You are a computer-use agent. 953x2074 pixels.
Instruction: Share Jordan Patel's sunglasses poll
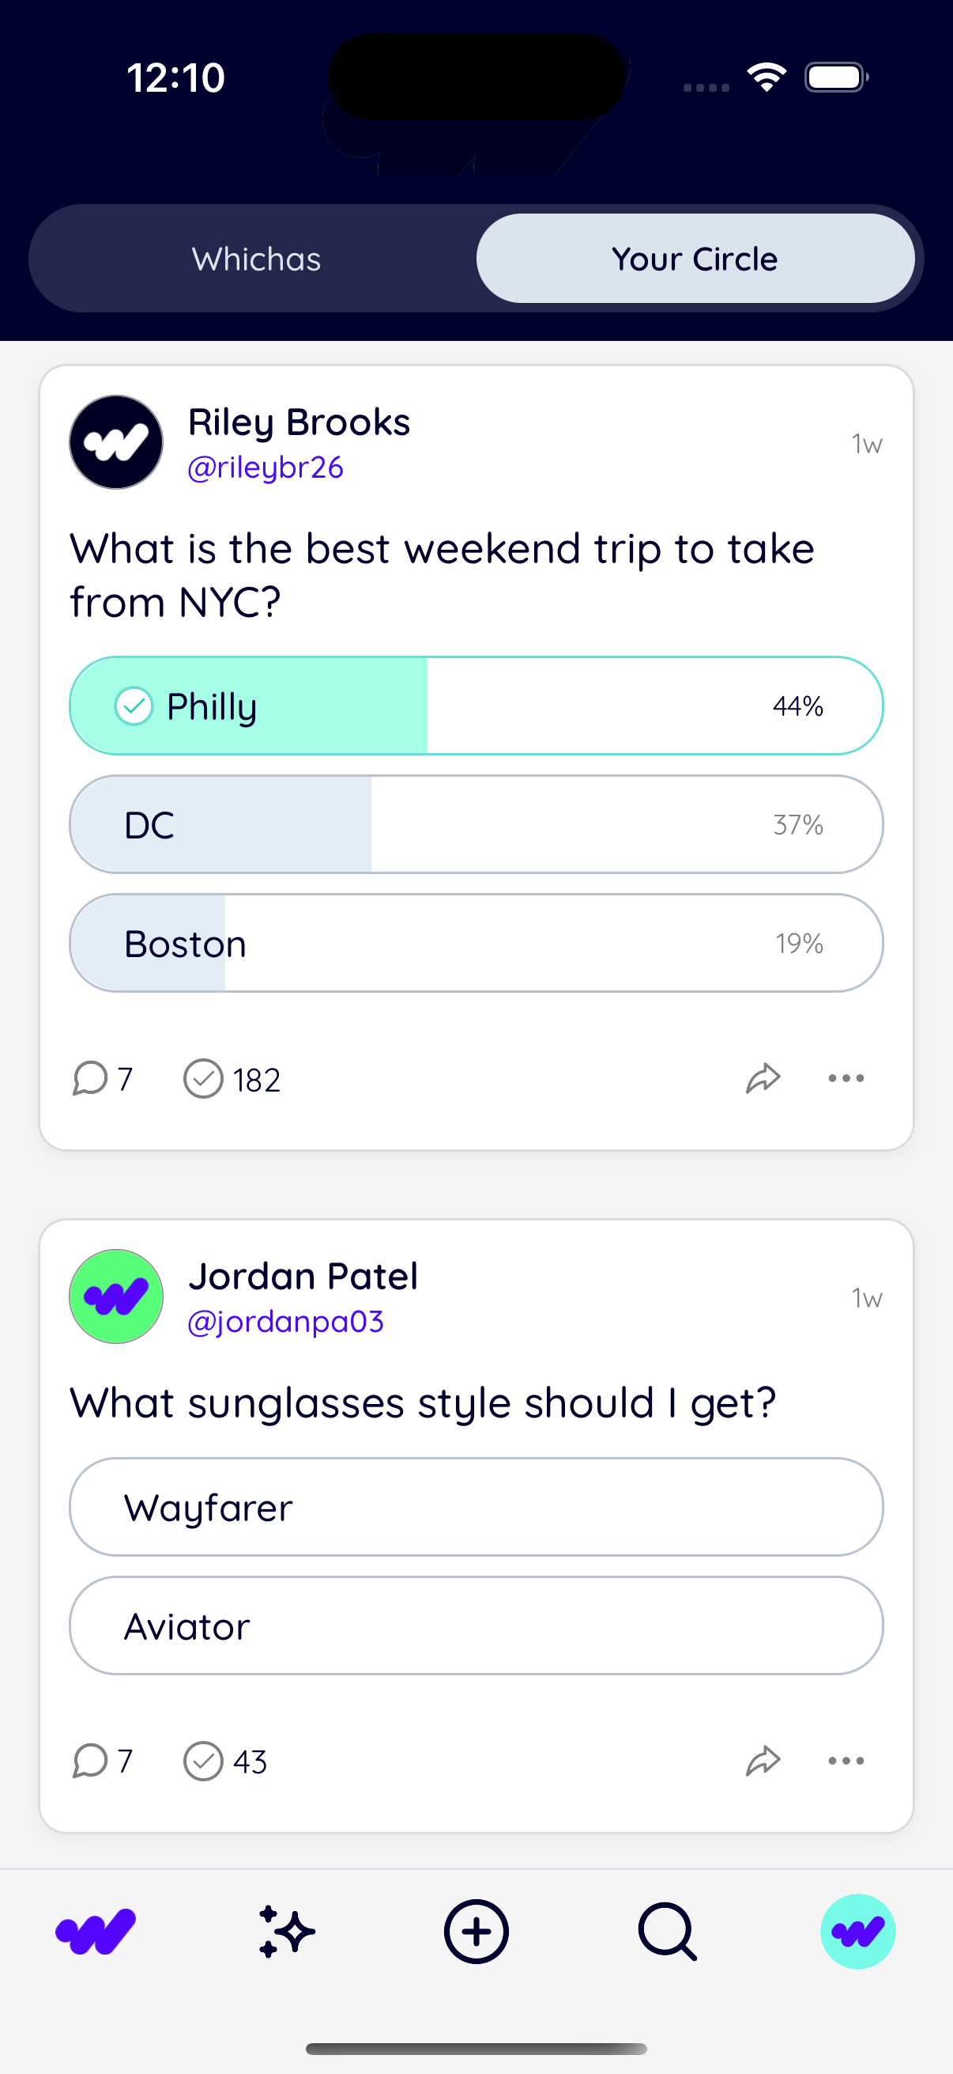[x=763, y=1760]
